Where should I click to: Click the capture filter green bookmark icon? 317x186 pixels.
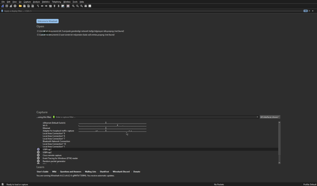pyautogui.click(x=54, y=117)
